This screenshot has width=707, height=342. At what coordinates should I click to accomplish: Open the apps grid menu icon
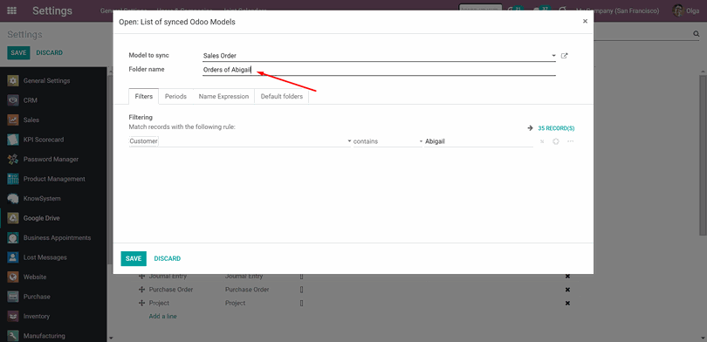tap(12, 10)
